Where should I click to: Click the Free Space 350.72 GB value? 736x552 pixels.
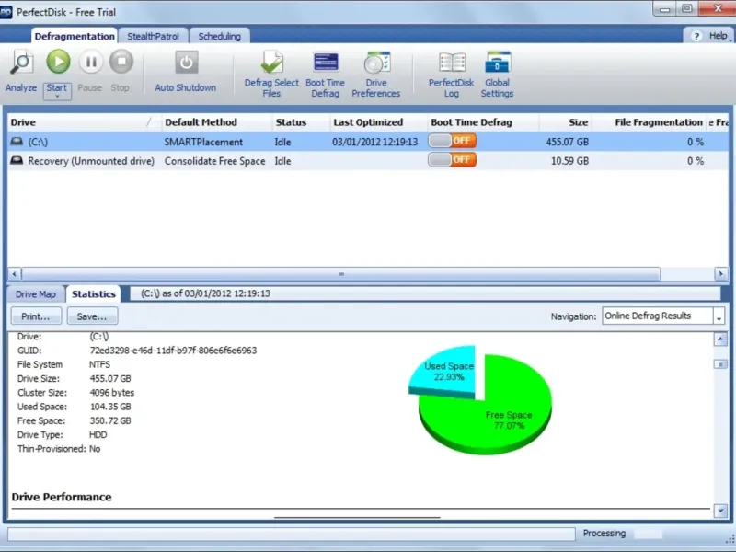point(110,420)
